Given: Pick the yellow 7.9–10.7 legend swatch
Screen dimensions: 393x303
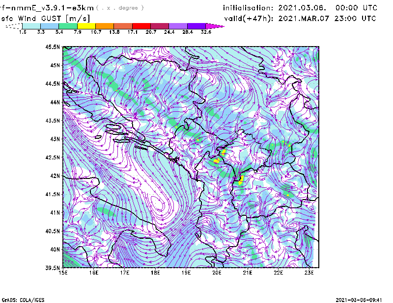Looking at the screenshot, I should click(x=86, y=26).
